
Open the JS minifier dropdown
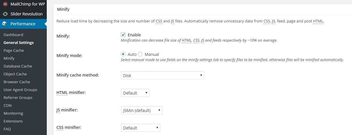(142, 111)
